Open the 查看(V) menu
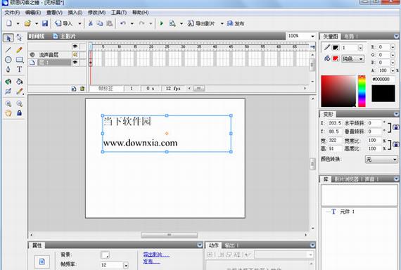This screenshot has width=401, height=270. tap(54, 13)
